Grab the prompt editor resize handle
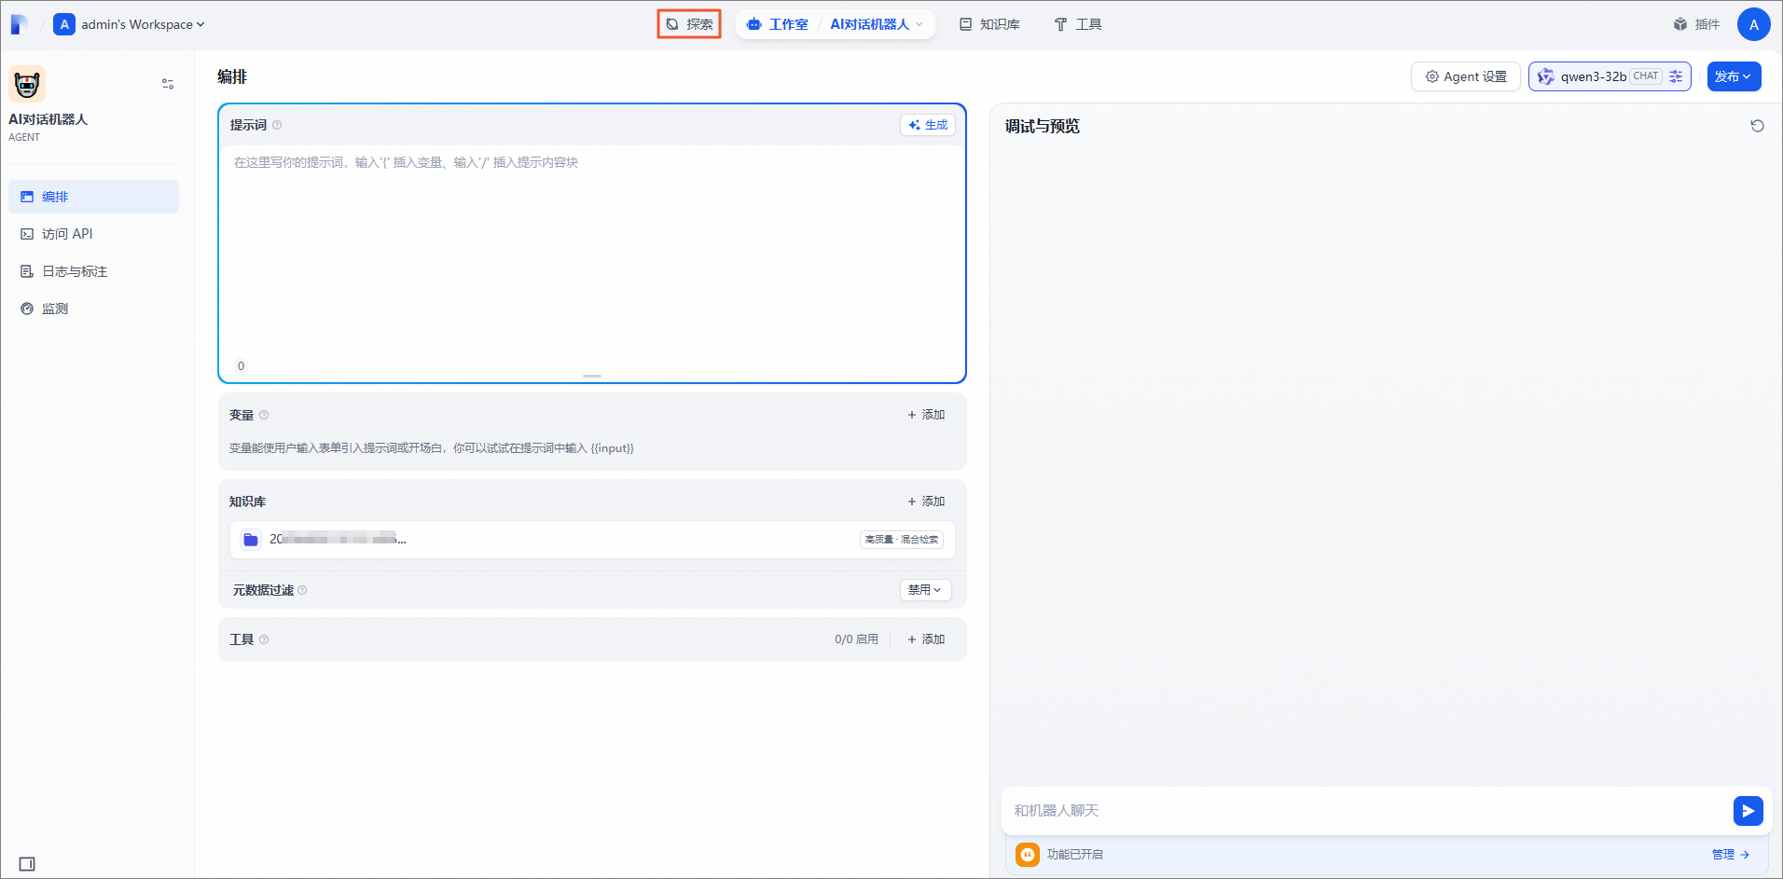Viewport: 1783px width, 879px height. [x=592, y=376]
